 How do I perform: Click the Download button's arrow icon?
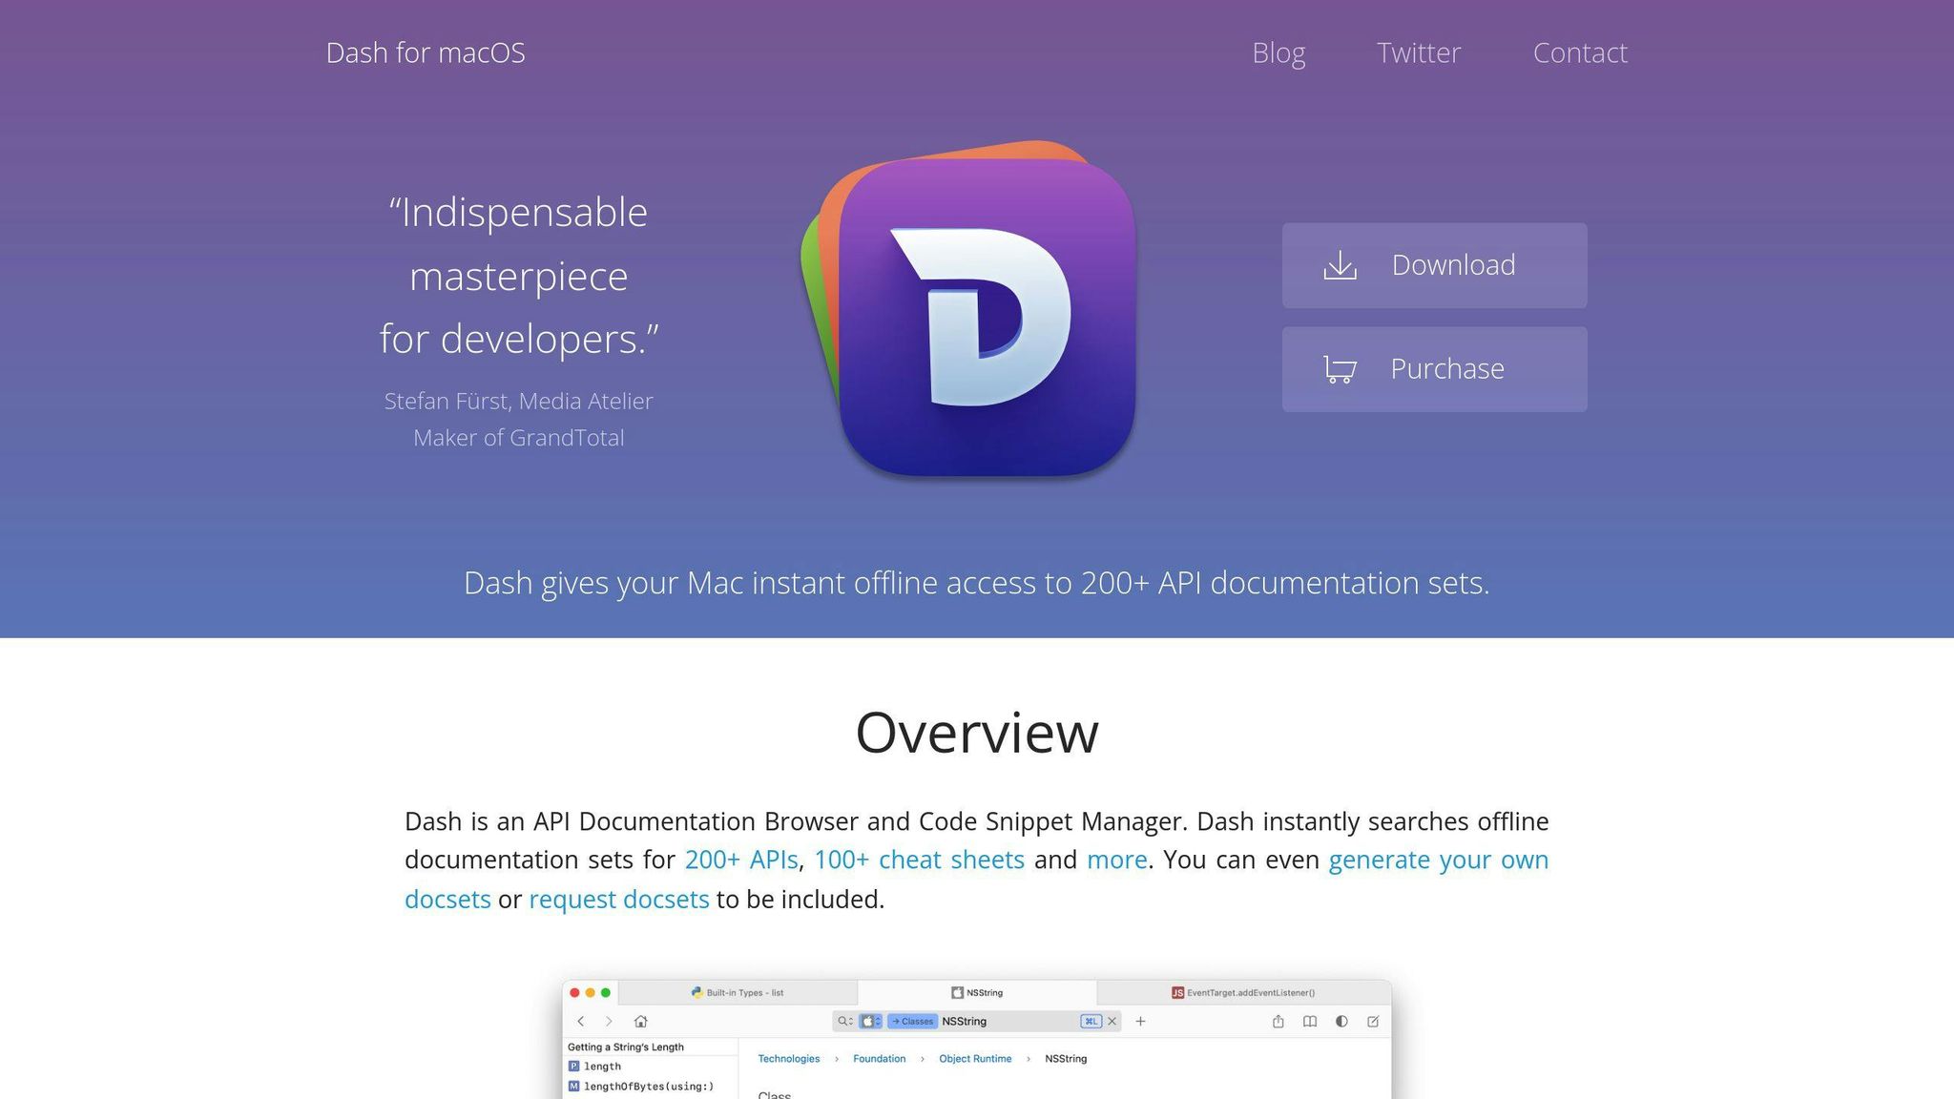tap(1341, 265)
